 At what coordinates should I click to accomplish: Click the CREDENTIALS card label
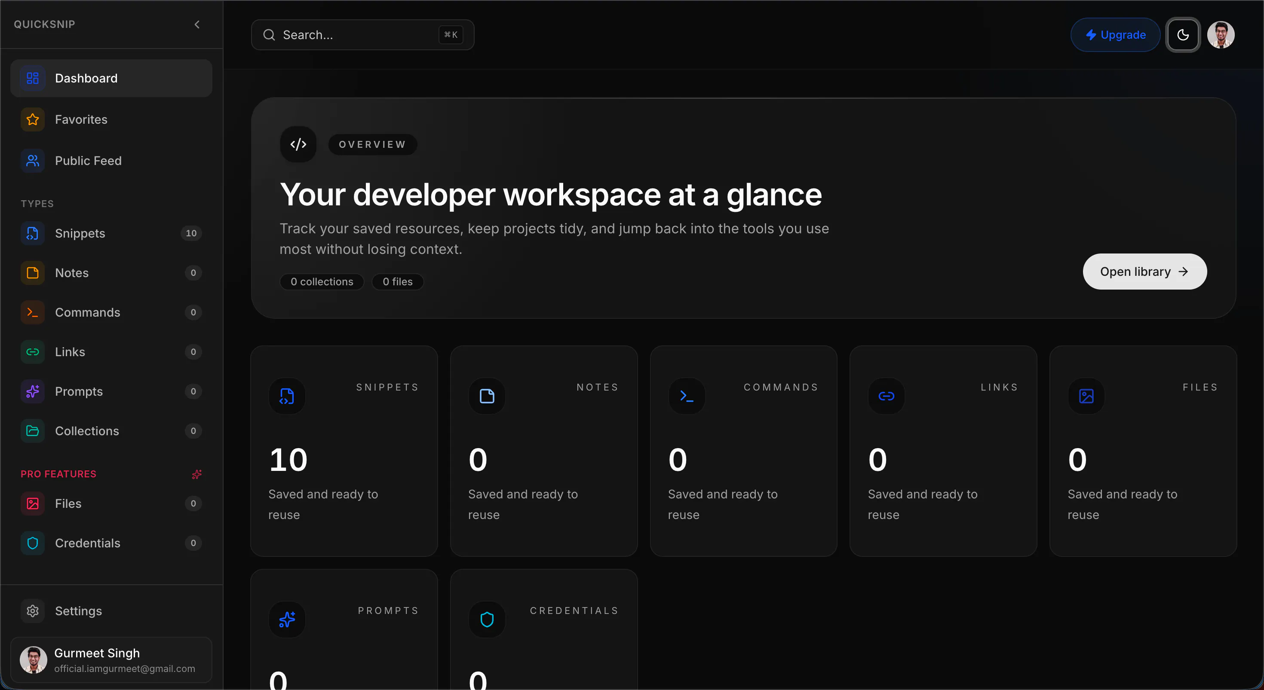tap(574, 611)
